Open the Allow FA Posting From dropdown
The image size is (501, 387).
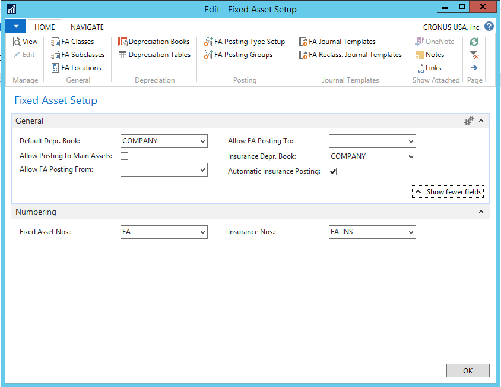click(202, 169)
